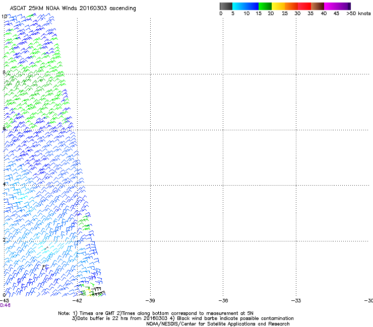373x327 pixels.
Task: Click the latitude label 6
Action: coord(4,128)
